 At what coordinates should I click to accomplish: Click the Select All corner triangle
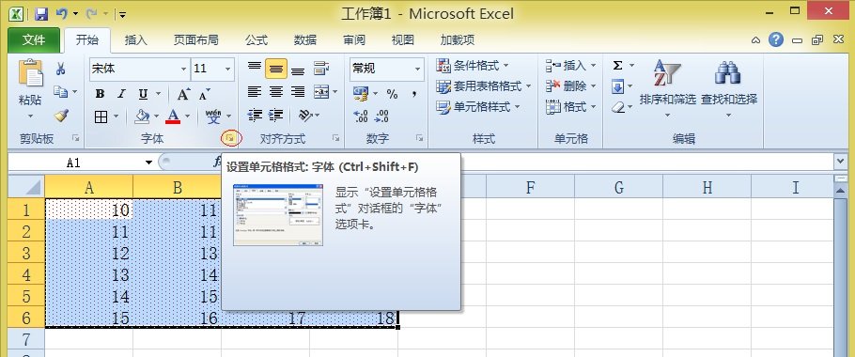(x=27, y=188)
